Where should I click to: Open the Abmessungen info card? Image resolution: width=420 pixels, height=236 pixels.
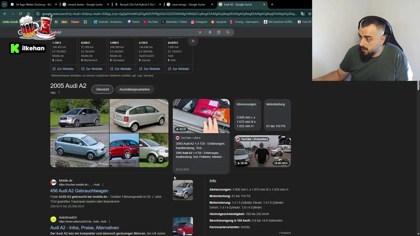coord(247,115)
